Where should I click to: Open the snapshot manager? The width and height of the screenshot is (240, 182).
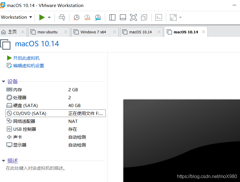pyautogui.click(x=98, y=18)
